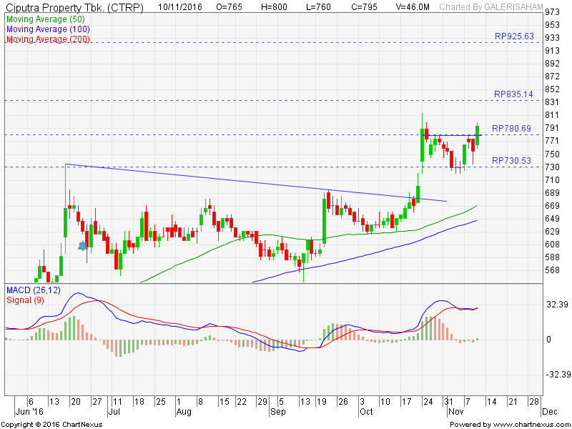Click the Ciputra Property Tbk. (CTRP) title
572x429 pixels.
tap(74, 8)
